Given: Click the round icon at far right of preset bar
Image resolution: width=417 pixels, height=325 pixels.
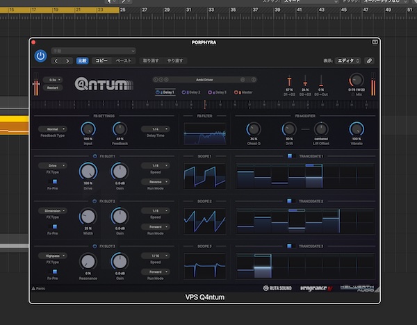Looking at the screenshot, I should [x=254, y=80].
